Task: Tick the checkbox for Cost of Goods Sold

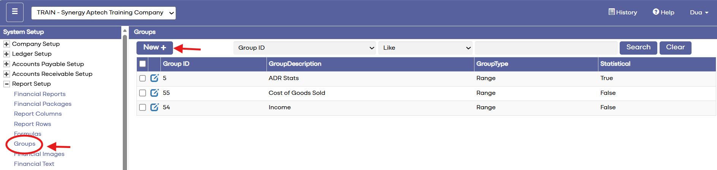Action: tap(143, 93)
